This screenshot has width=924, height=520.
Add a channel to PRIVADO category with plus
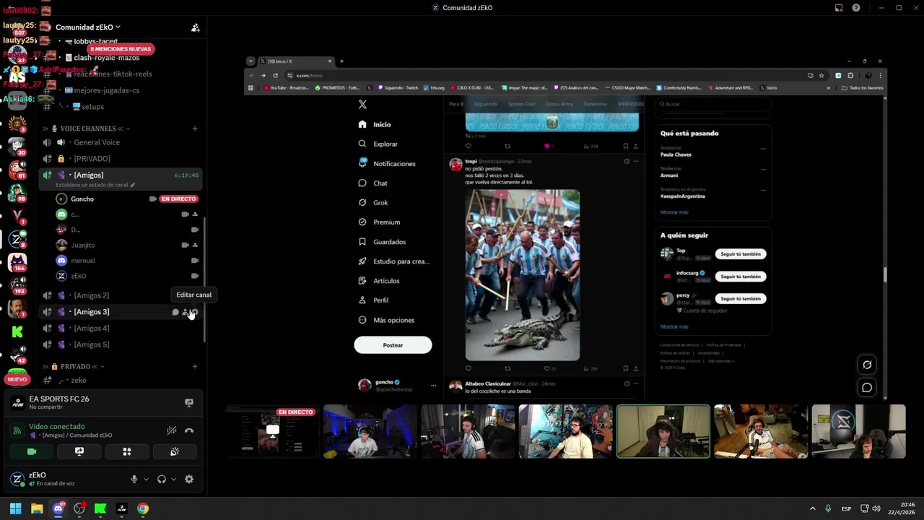pos(195,367)
